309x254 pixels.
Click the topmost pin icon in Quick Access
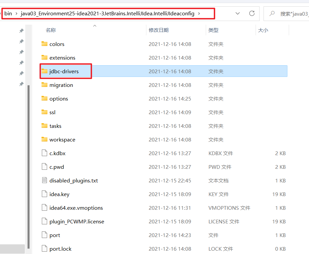(x=21, y=30)
